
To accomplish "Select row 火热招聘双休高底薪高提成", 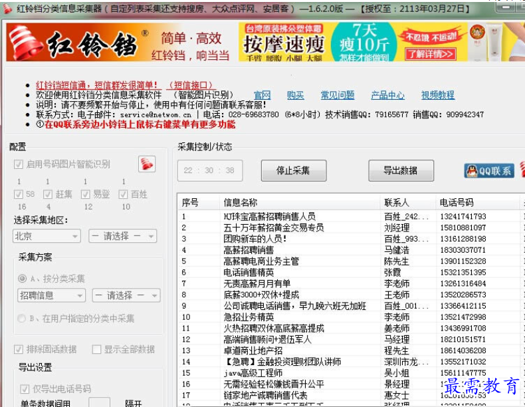I will pos(351,329).
